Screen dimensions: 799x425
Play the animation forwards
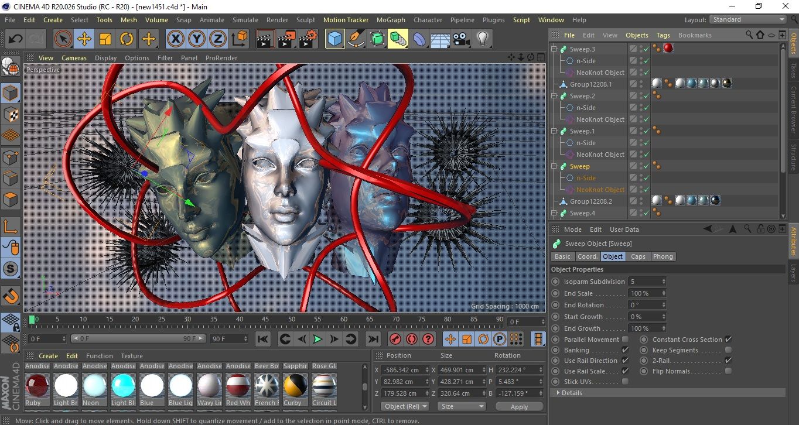[x=317, y=339]
